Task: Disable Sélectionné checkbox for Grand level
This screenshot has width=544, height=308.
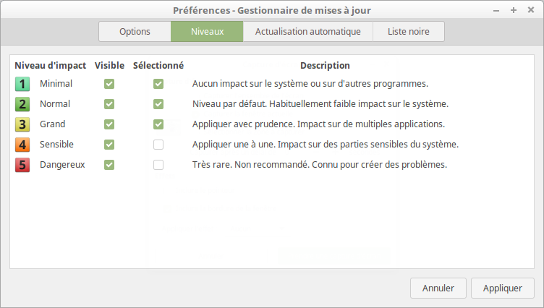Action: [158, 124]
